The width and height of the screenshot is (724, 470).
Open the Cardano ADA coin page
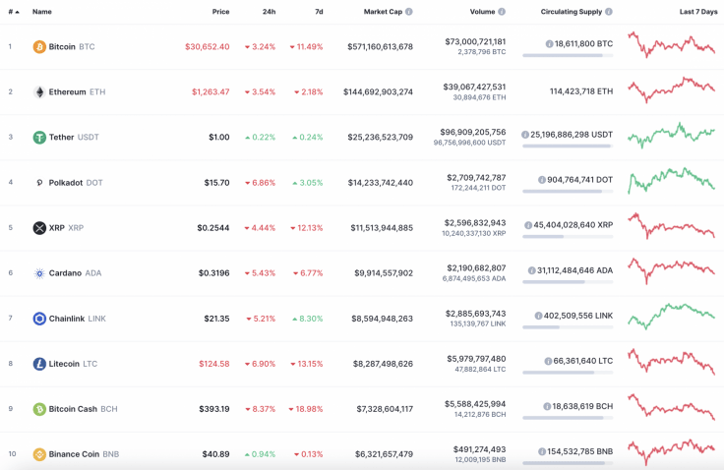[x=75, y=273]
